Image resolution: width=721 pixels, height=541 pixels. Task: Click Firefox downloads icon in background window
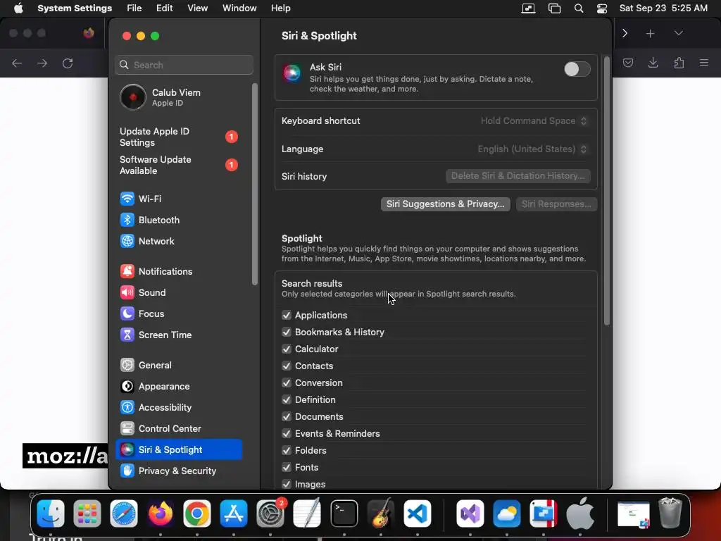653,63
